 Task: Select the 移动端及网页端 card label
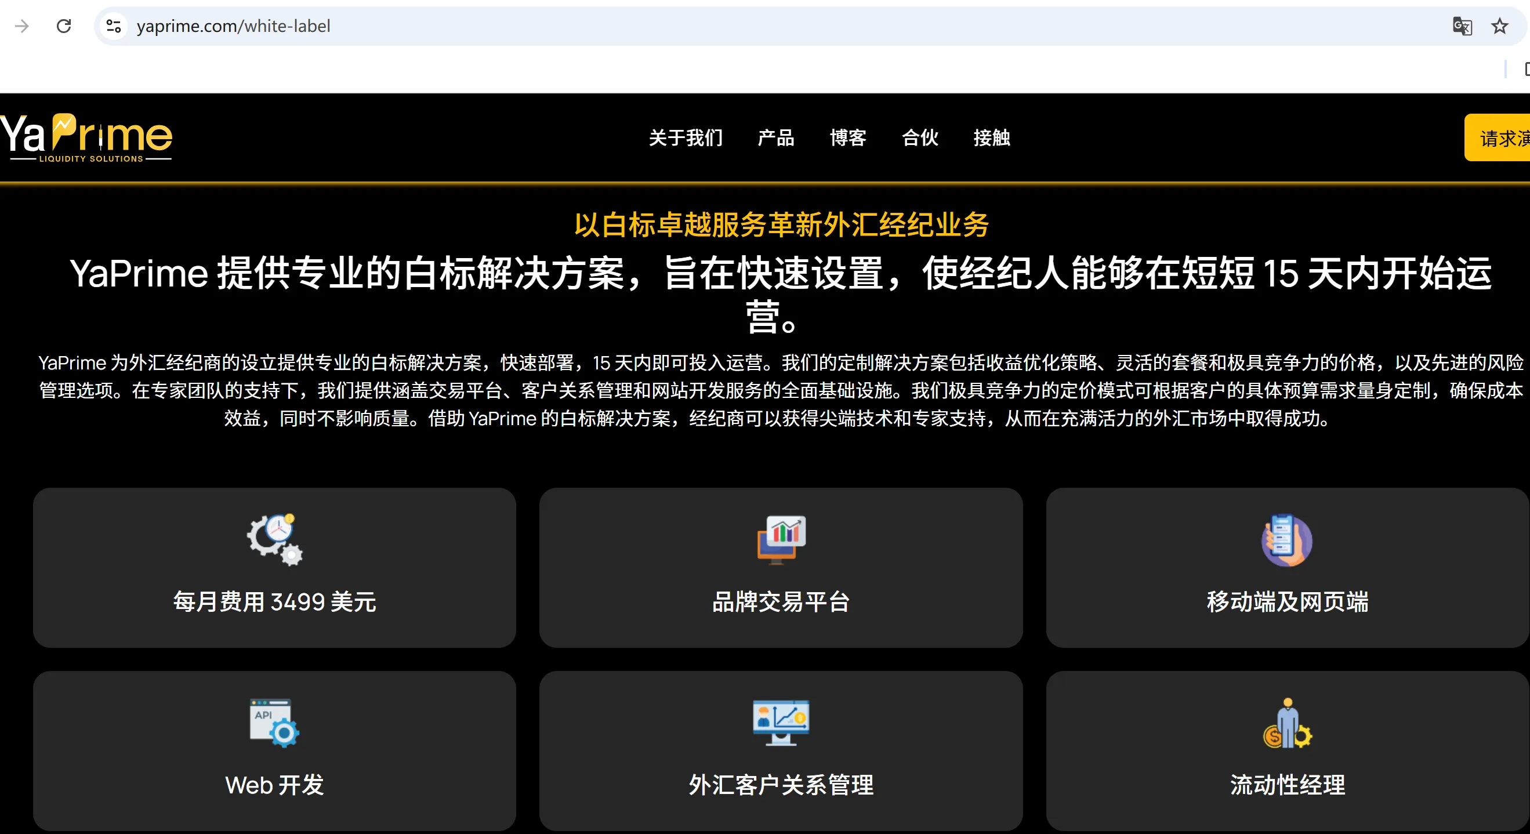point(1287,602)
